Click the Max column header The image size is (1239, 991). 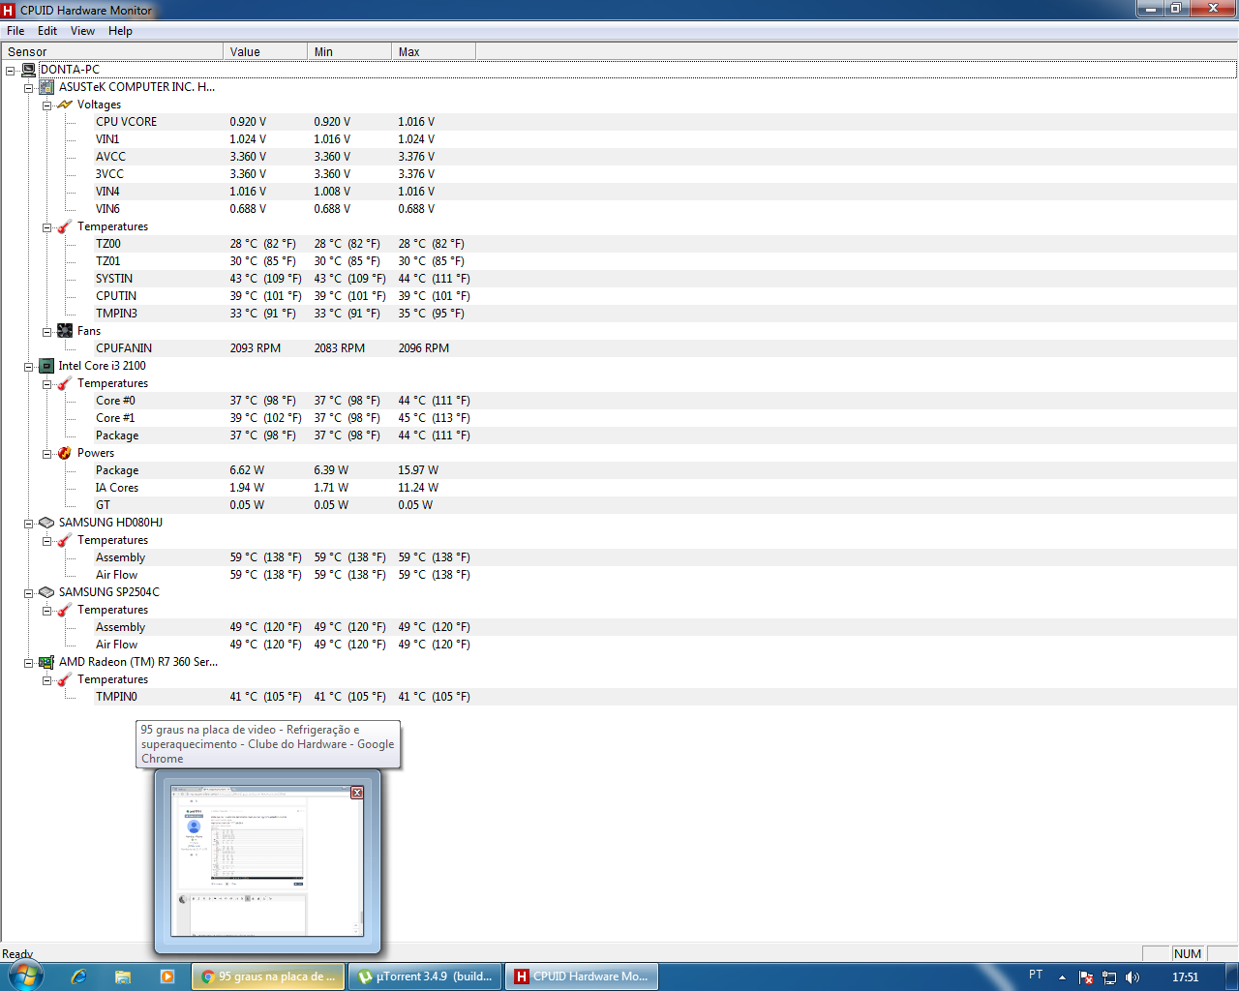[x=434, y=52]
